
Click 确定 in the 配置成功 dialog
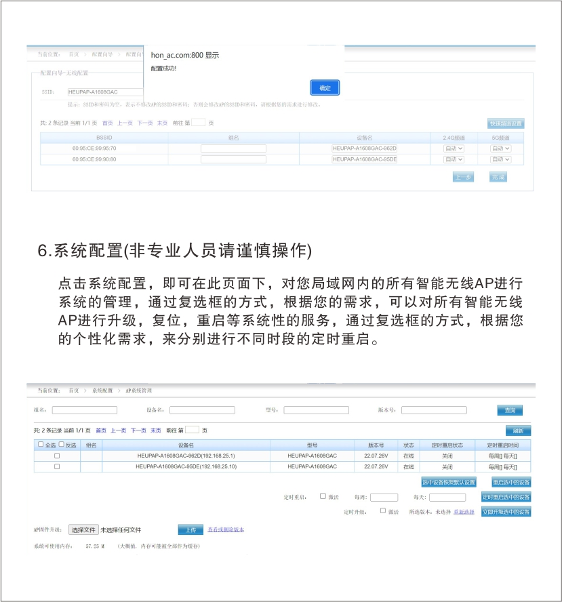(325, 88)
